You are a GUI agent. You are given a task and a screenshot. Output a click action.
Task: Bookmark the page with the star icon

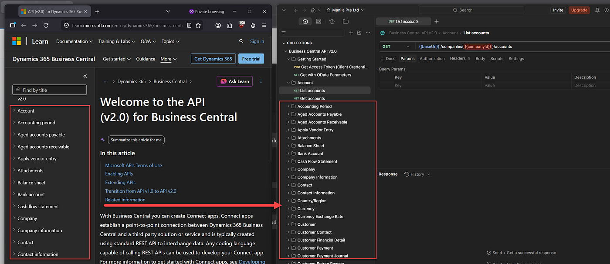[198, 26]
